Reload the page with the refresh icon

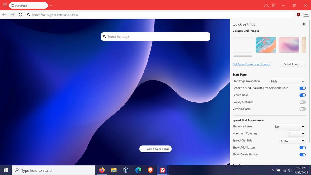click(x=21, y=15)
